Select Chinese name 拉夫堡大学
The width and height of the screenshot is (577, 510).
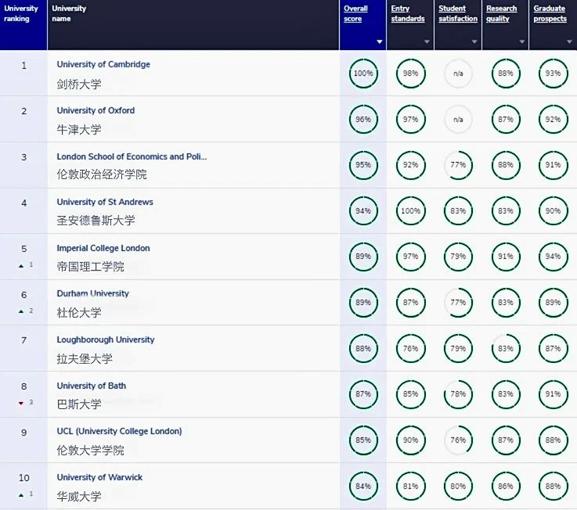pos(85,358)
